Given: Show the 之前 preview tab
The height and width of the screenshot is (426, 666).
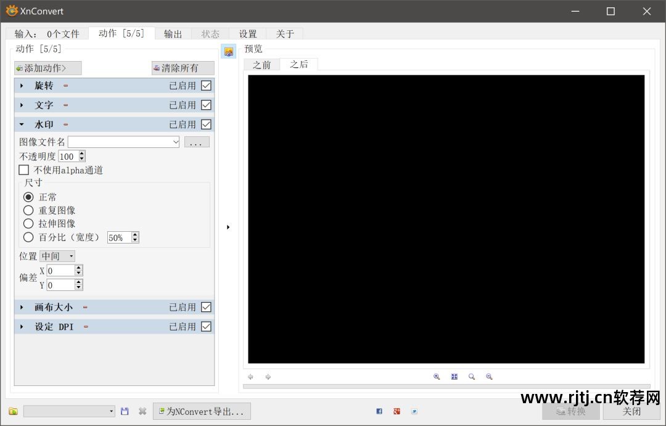Looking at the screenshot, I should 261,65.
